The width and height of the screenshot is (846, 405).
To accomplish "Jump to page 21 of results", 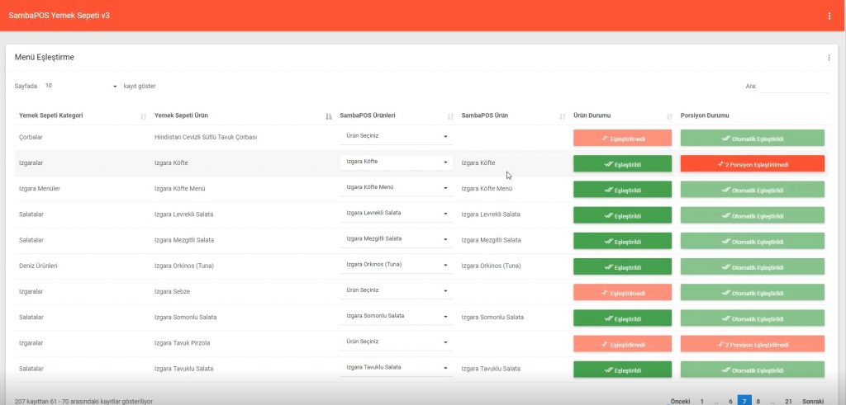I will point(788,401).
